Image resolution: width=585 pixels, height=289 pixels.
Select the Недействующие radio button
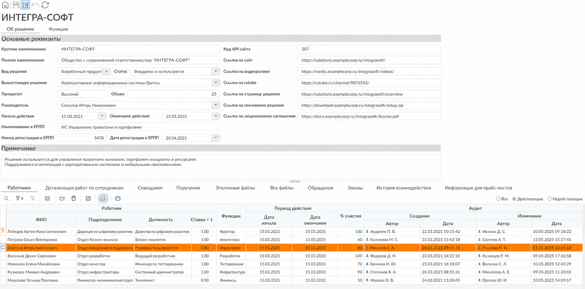click(x=549, y=199)
